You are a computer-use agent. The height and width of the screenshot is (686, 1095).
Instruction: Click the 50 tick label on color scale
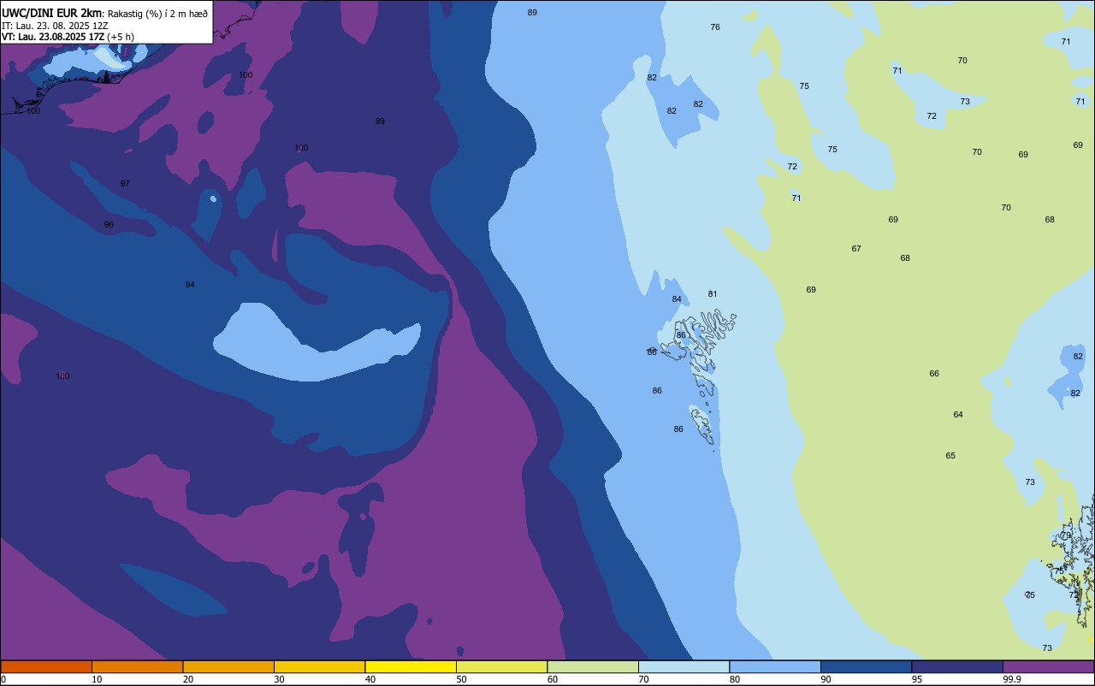(x=463, y=679)
